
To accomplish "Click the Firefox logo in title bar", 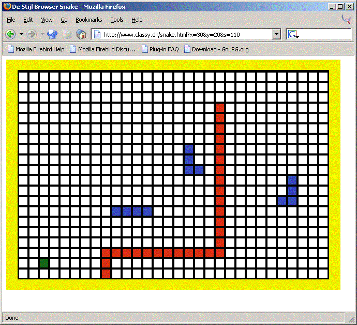I will click(x=7, y=6).
